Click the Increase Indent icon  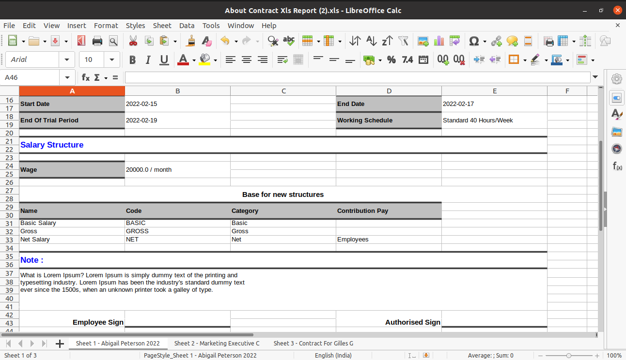(x=479, y=60)
